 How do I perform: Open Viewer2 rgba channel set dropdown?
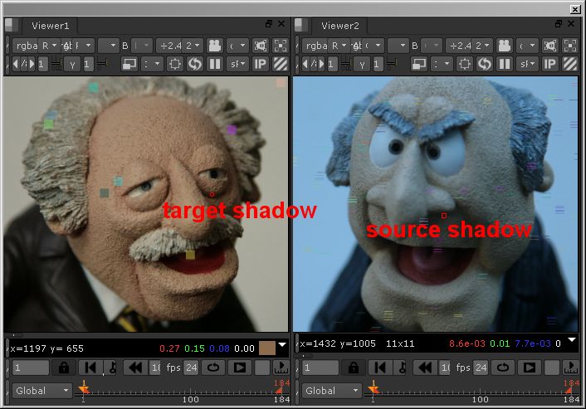tap(316, 46)
